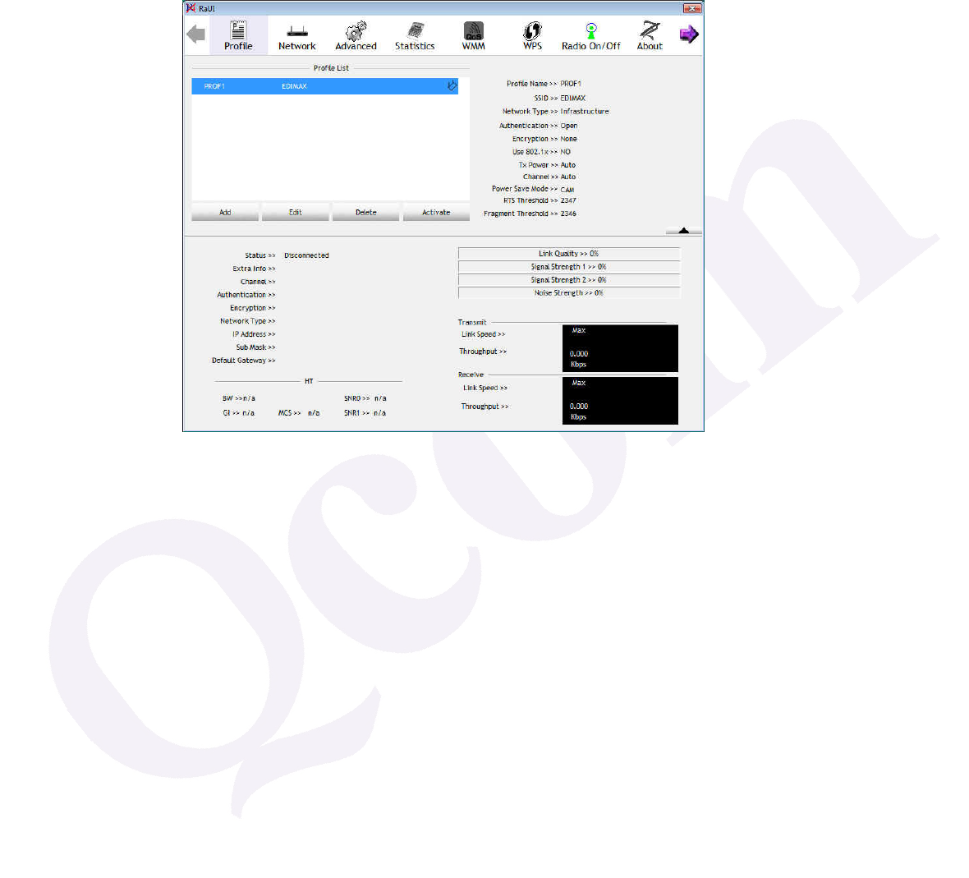Click the Authentication Open value
Viewport: 969px width, 878px height.
point(569,126)
